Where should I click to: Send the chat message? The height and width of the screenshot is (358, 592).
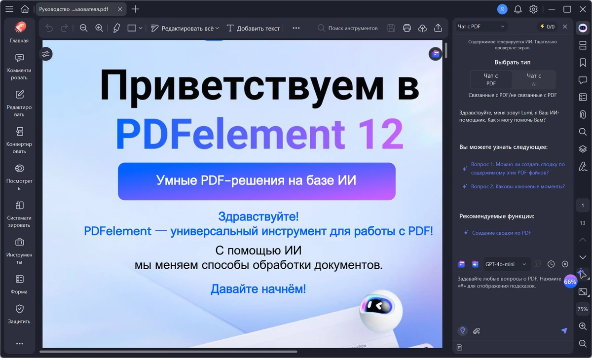pyautogui.click(x=564, y=330)
